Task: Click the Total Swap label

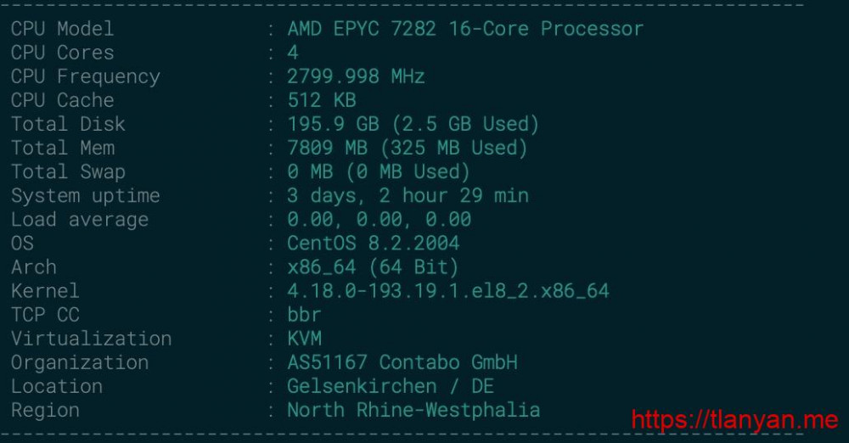Action: pyautogui.click(x=68, y=171)
